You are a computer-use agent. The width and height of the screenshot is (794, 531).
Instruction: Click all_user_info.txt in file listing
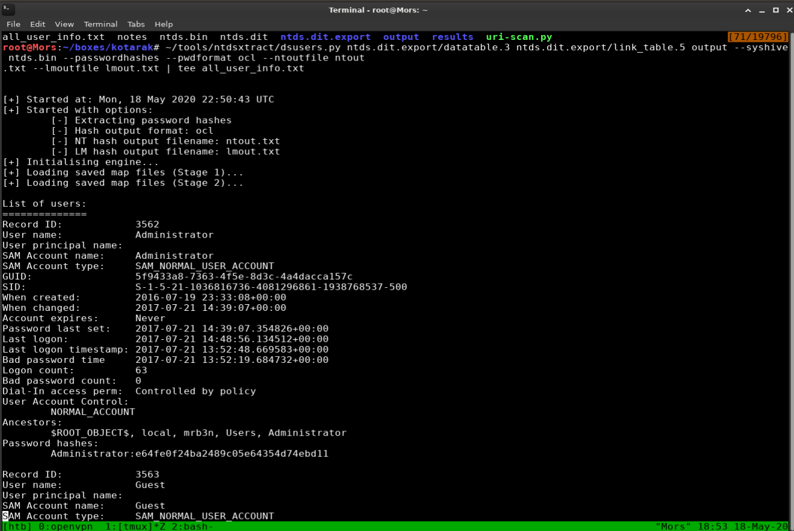click(53, 37)
